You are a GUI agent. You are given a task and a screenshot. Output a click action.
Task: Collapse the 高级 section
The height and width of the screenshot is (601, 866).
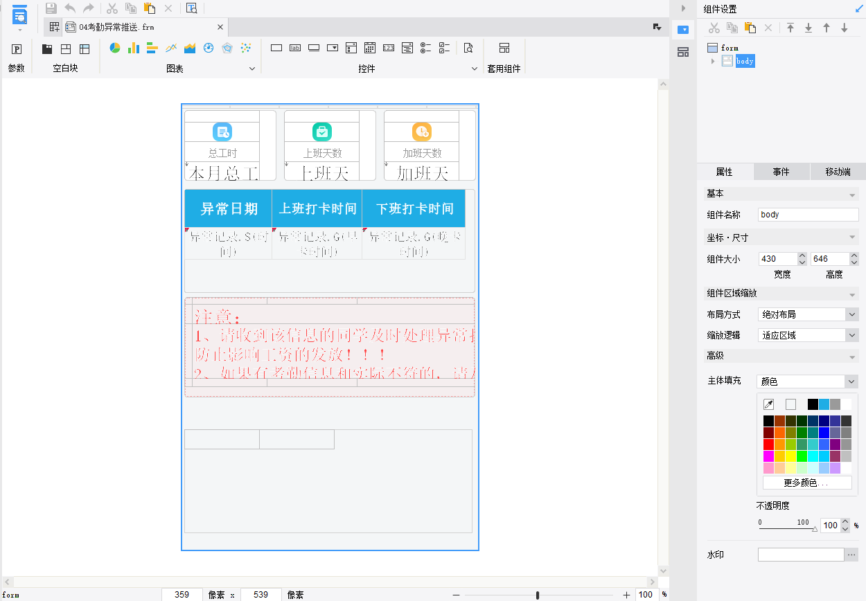point(852,357)
